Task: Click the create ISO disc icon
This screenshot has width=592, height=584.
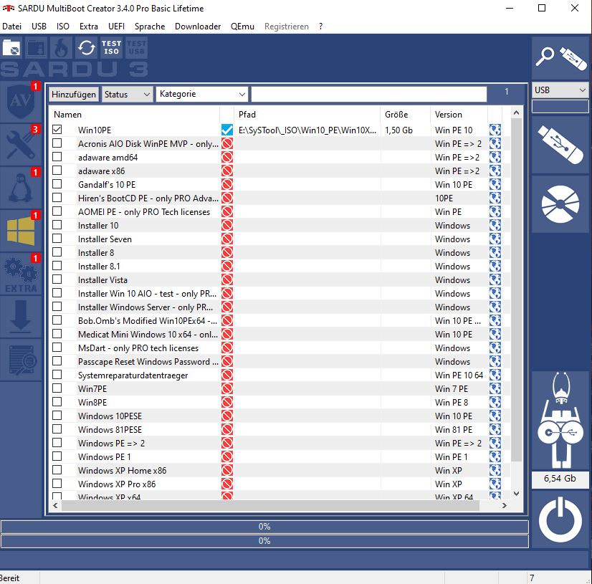Action: pyautogui.click(x=560, y=204)
